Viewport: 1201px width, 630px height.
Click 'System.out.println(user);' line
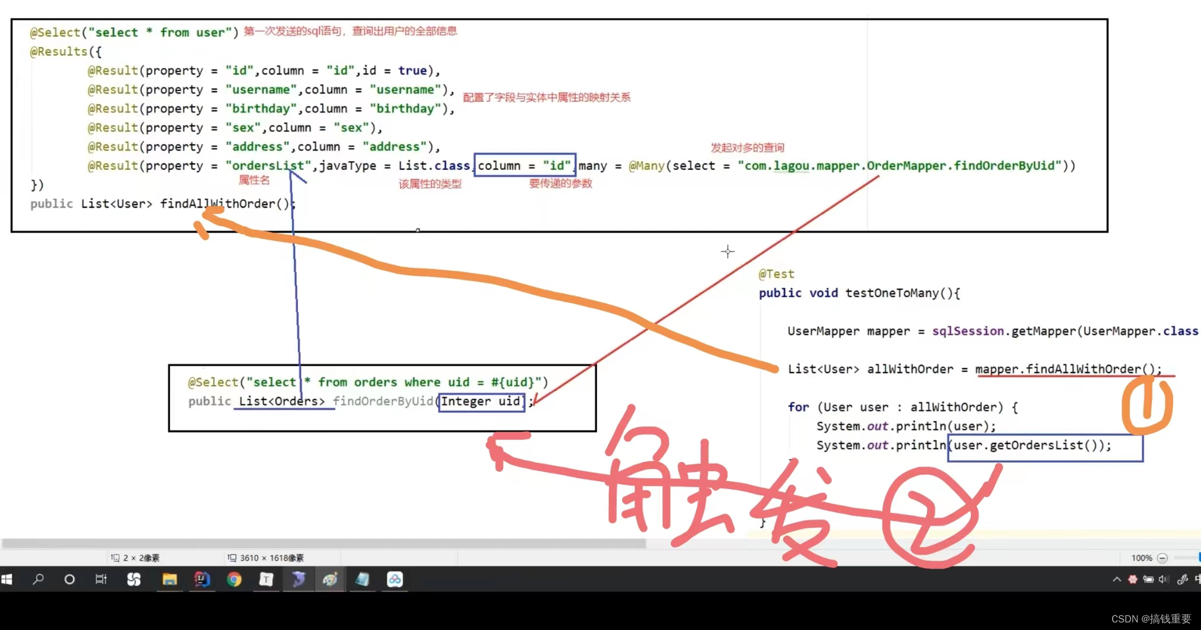[x=906, y=426]
